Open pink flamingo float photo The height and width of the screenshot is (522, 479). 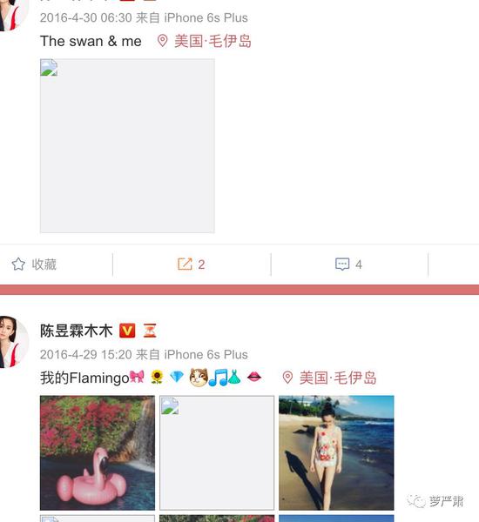coord(98,452)
